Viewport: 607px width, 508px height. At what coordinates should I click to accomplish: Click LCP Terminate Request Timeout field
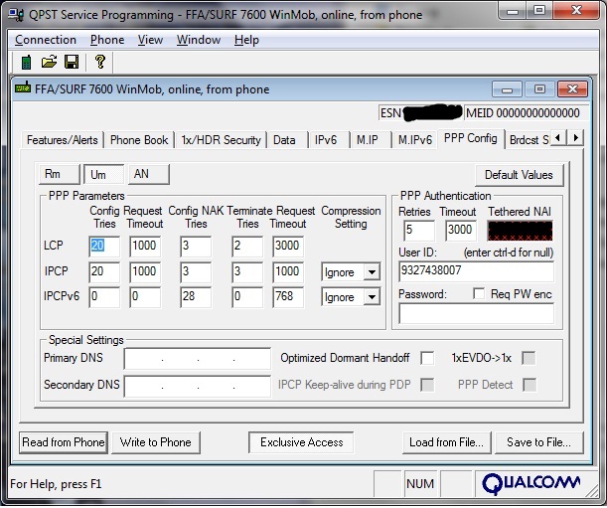(288, 247)
